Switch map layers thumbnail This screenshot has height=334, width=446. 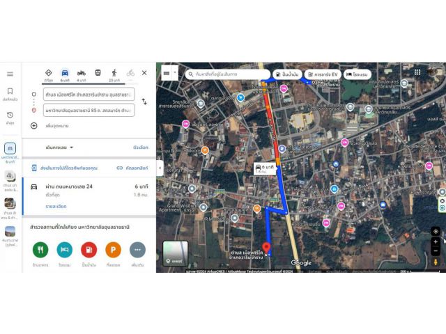click(175, 253)
